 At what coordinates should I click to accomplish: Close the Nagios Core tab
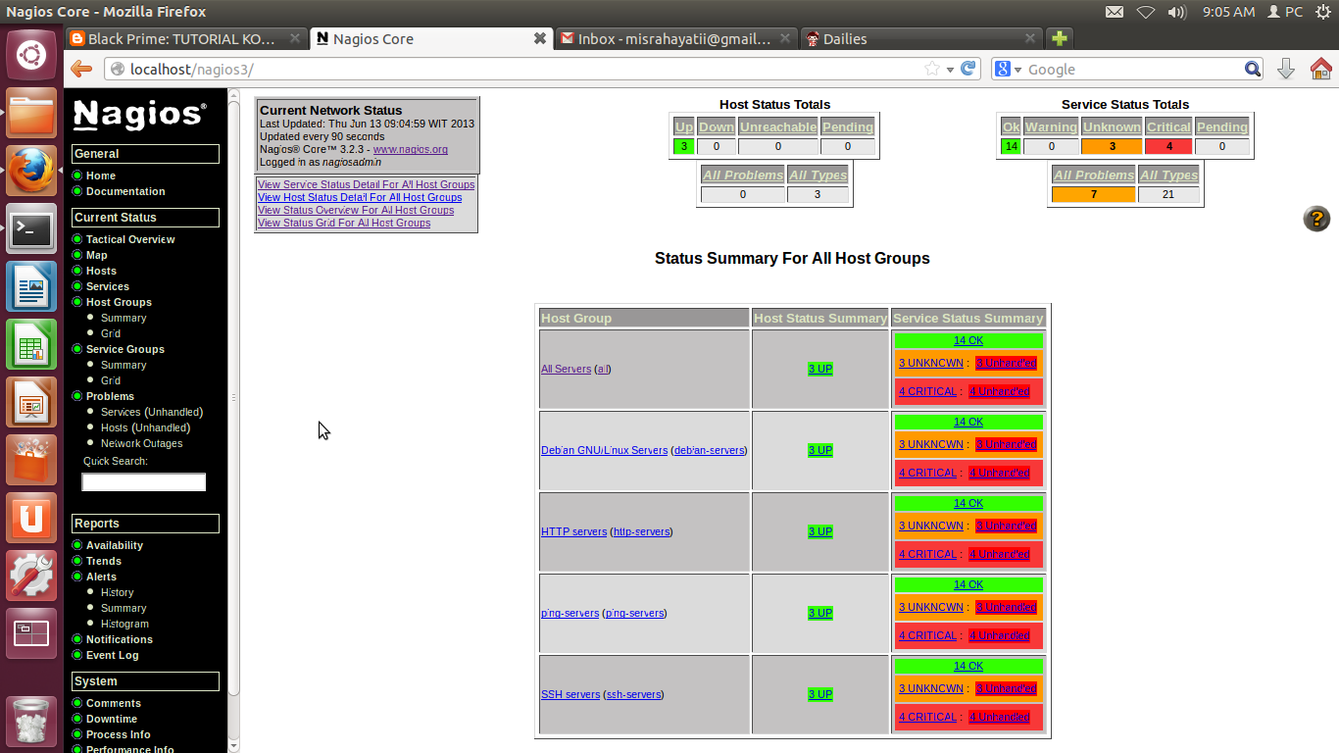(539, 38)
